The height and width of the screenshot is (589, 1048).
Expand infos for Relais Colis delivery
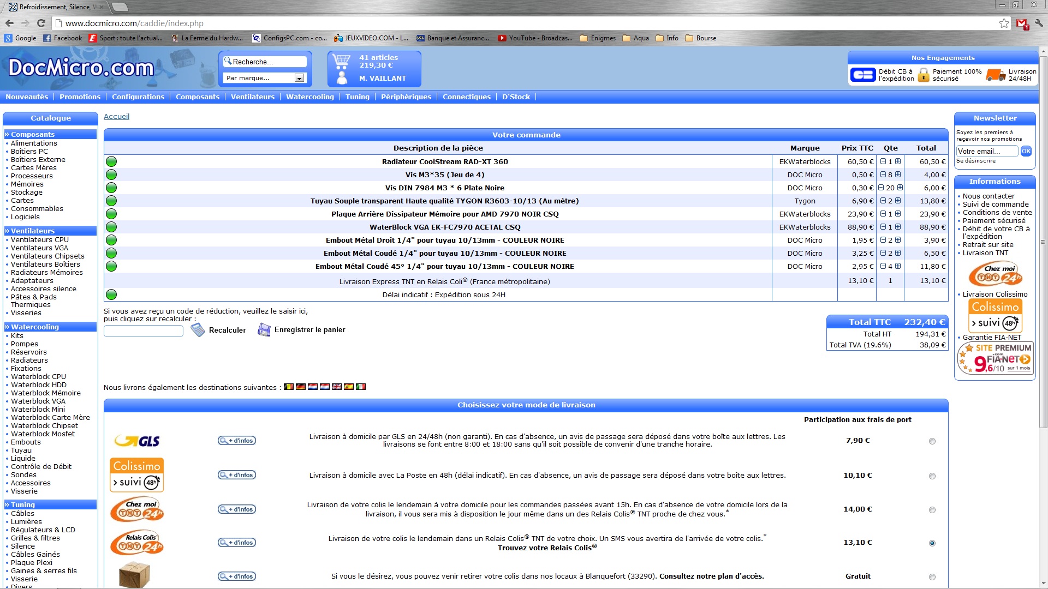237,543
